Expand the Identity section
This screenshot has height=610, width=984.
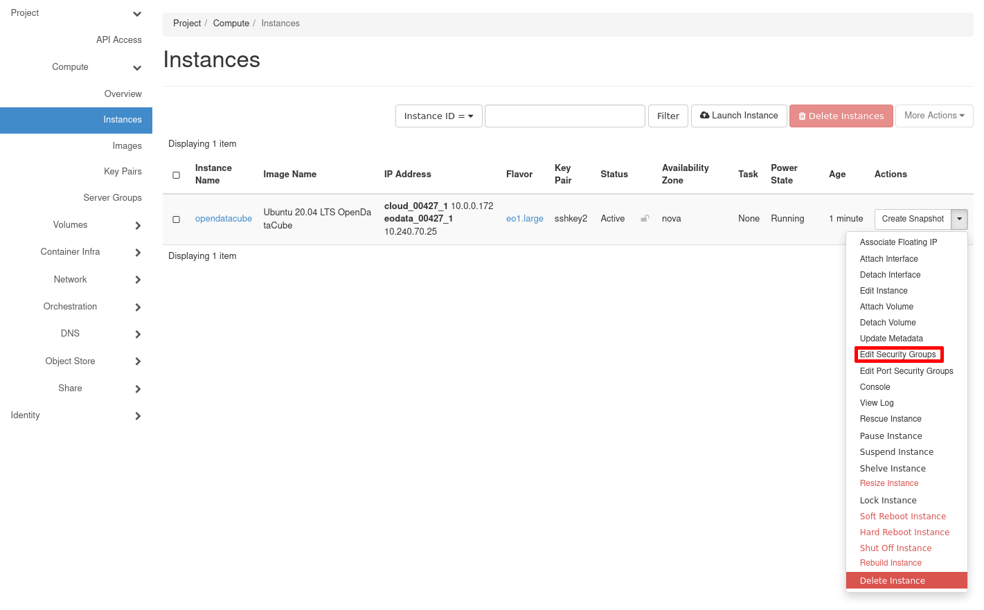138,416
